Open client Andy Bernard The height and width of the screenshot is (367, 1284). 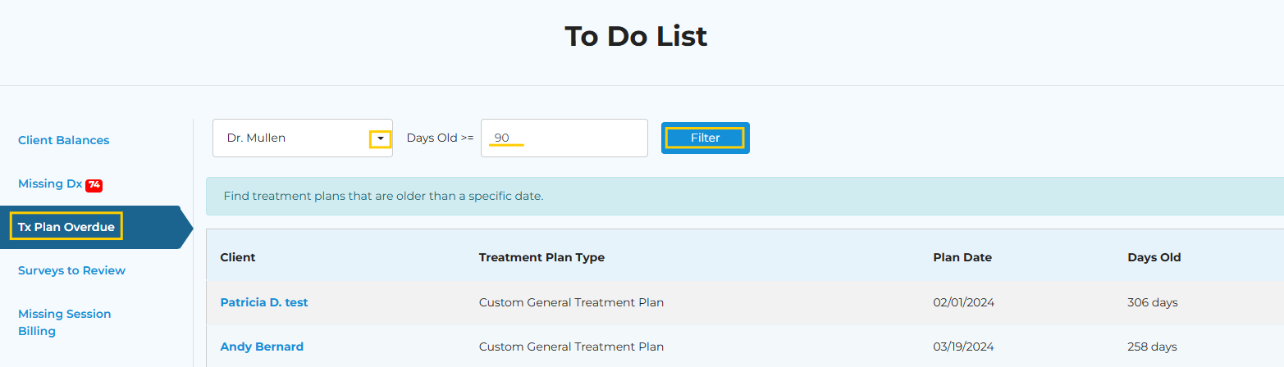pos(262,347)
